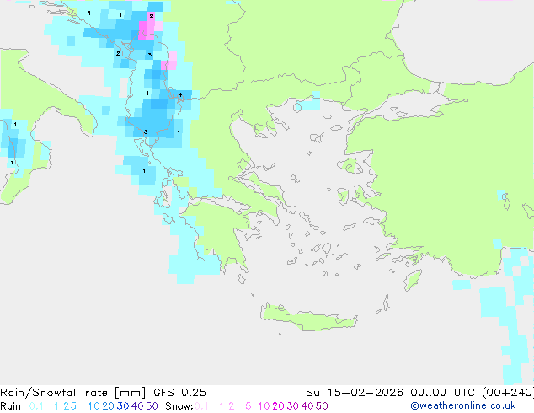Click the island of Rhodes on the map
This screenshot has height=413, width=534.
point(413,280)
